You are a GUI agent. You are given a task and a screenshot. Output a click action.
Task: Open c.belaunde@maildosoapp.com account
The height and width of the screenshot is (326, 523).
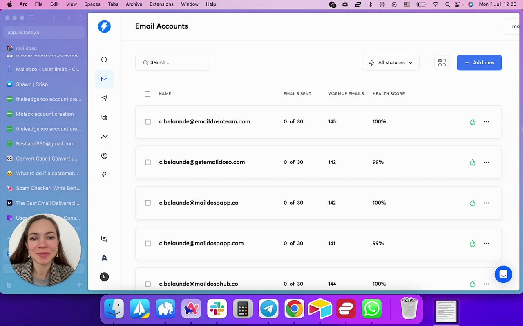(201, 243)
